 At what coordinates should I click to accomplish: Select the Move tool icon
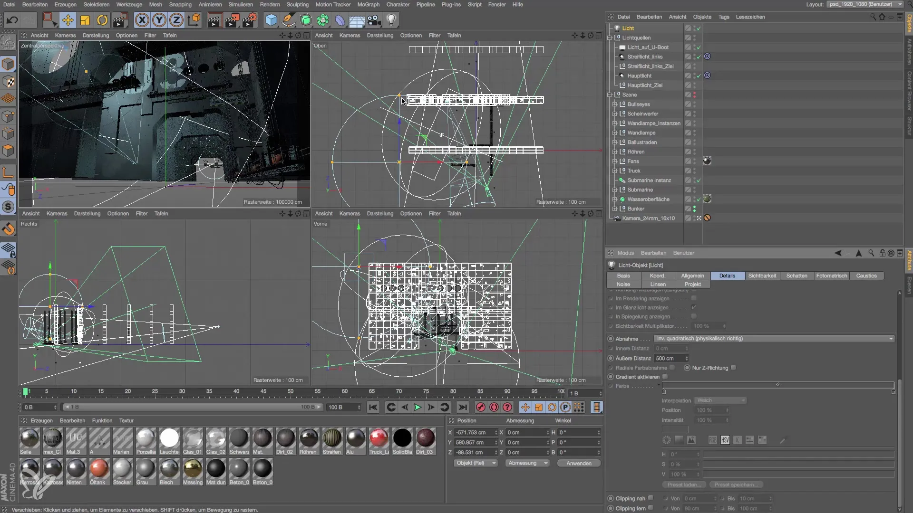pyautogui.click(x=68, y=20)
